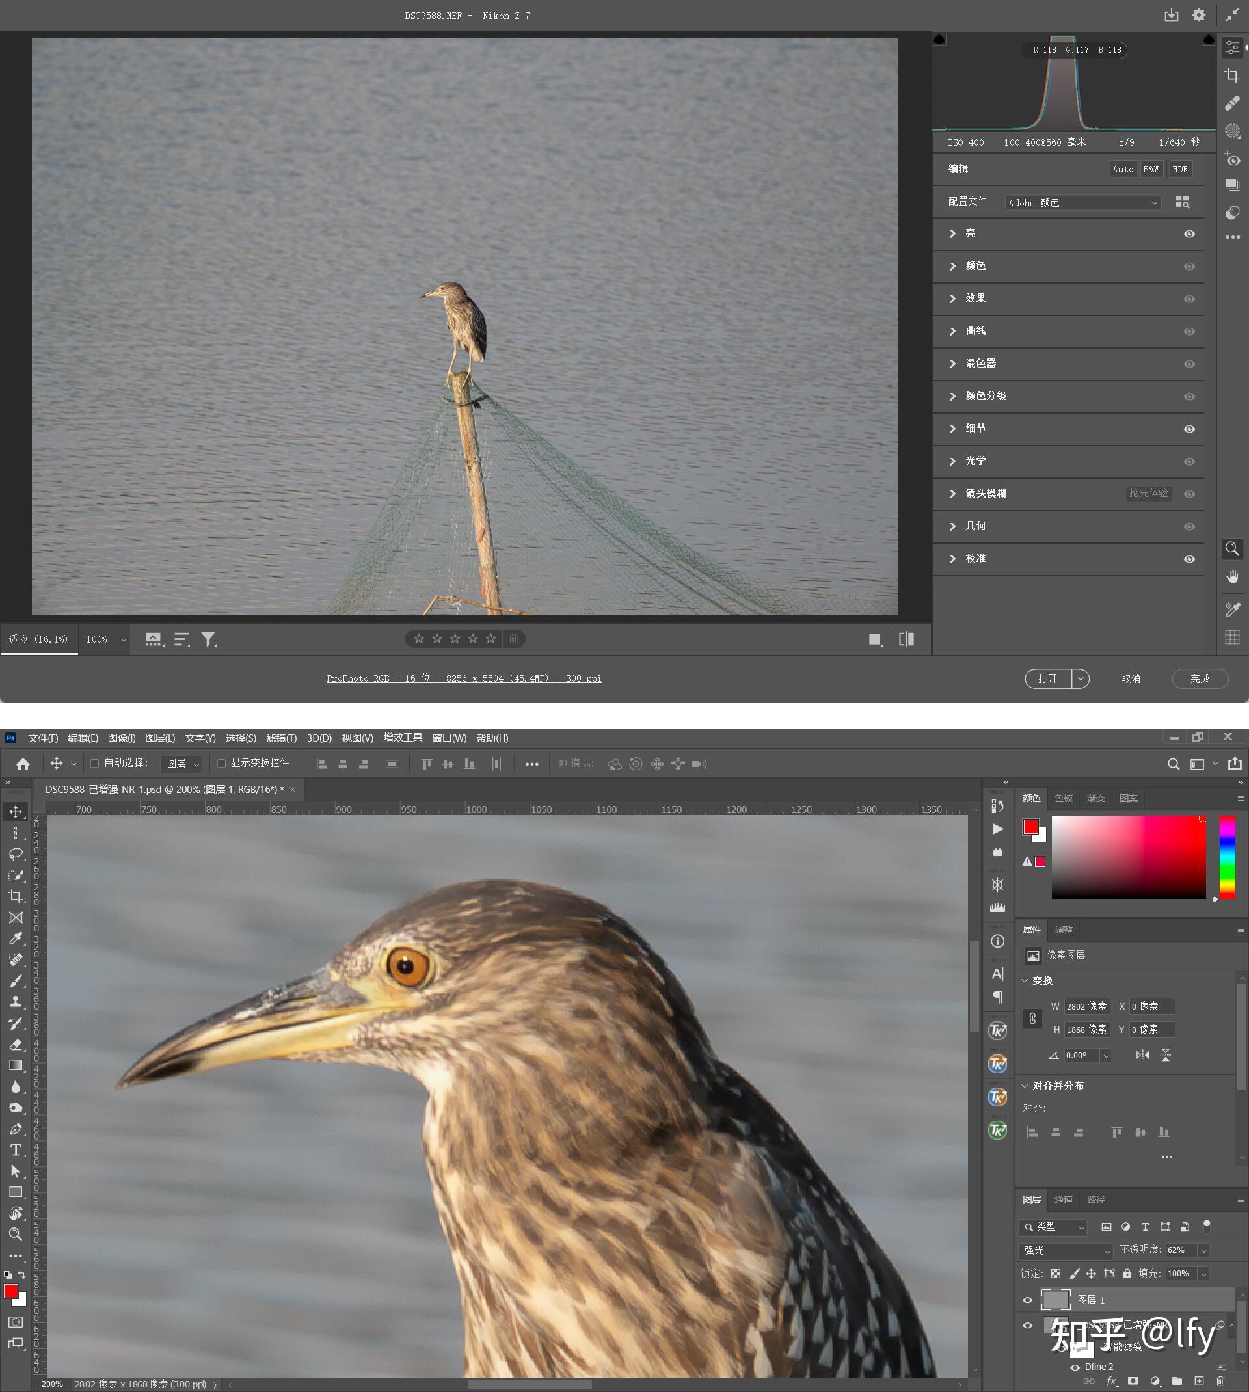Choose the Hand tool in Camera Raw
This screenshot has height=1392, width=1249.
[x=1233, y=577]
